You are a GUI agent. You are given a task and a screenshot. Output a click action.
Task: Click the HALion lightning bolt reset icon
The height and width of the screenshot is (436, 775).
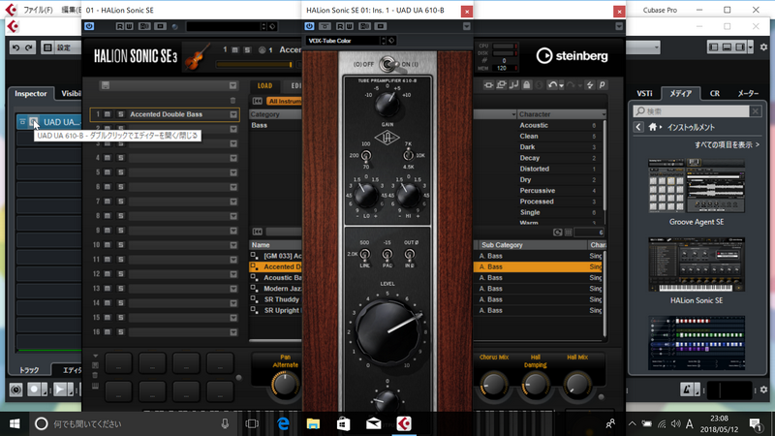[590, 85]
